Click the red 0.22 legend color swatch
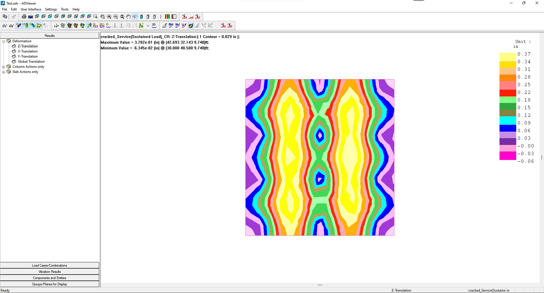544x293 pixels. (x=507, y=93)
